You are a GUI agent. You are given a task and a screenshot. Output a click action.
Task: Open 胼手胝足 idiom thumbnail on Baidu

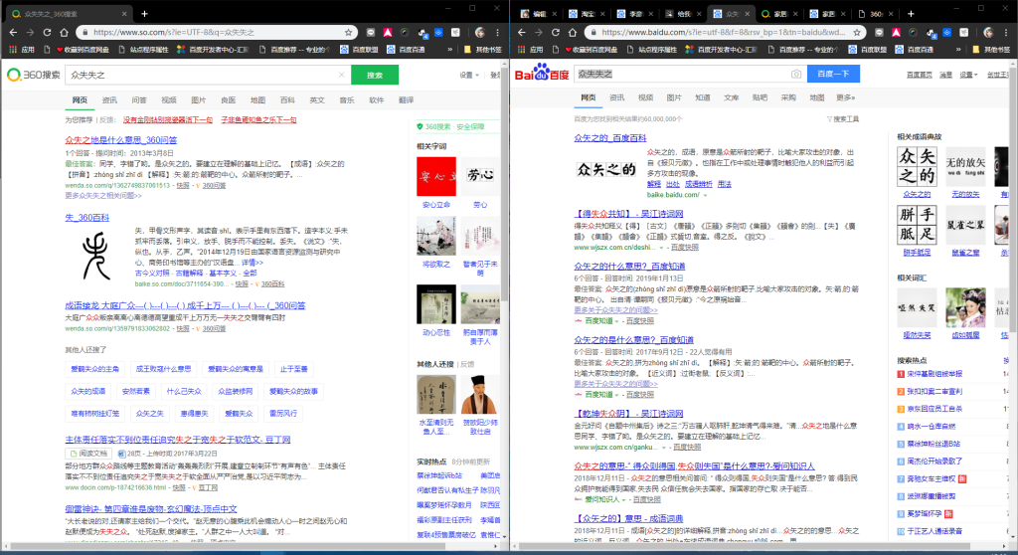click(x=917, y=224)
